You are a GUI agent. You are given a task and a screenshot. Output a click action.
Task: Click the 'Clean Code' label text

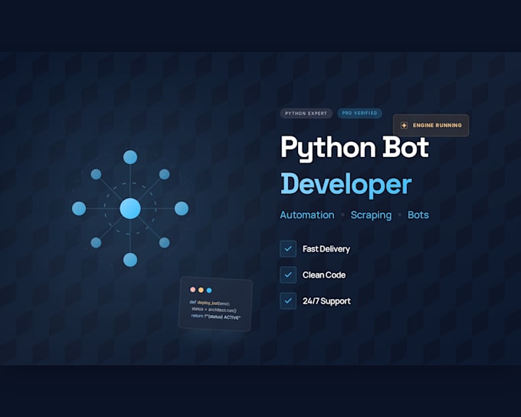324,275
